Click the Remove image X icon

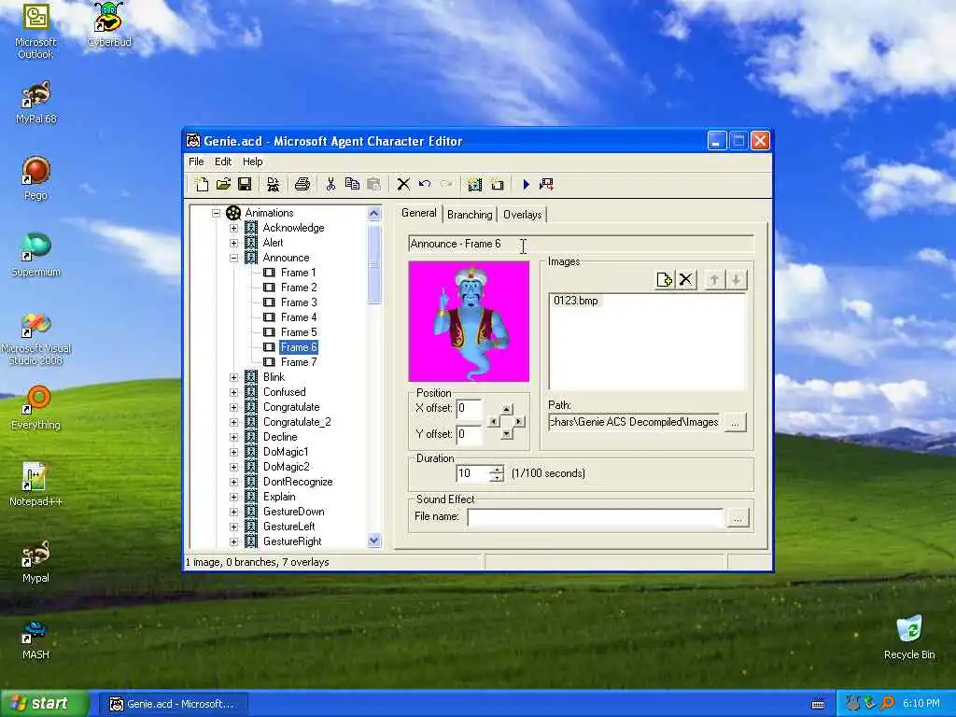click(x=686, y=280)
